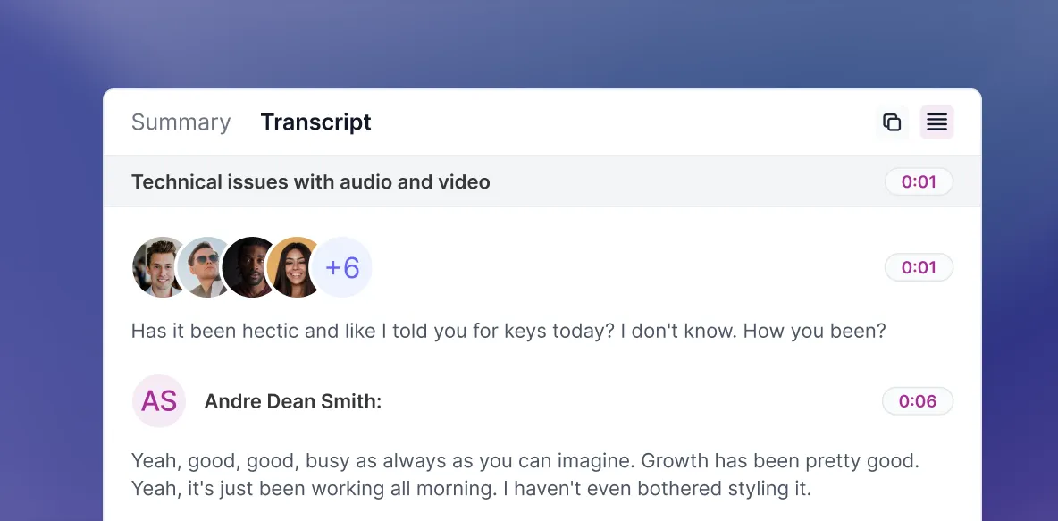The height and width of the screenshot is (521, 1058).
Task: Click the +6 participants badge
Action: tap(343, 266)
